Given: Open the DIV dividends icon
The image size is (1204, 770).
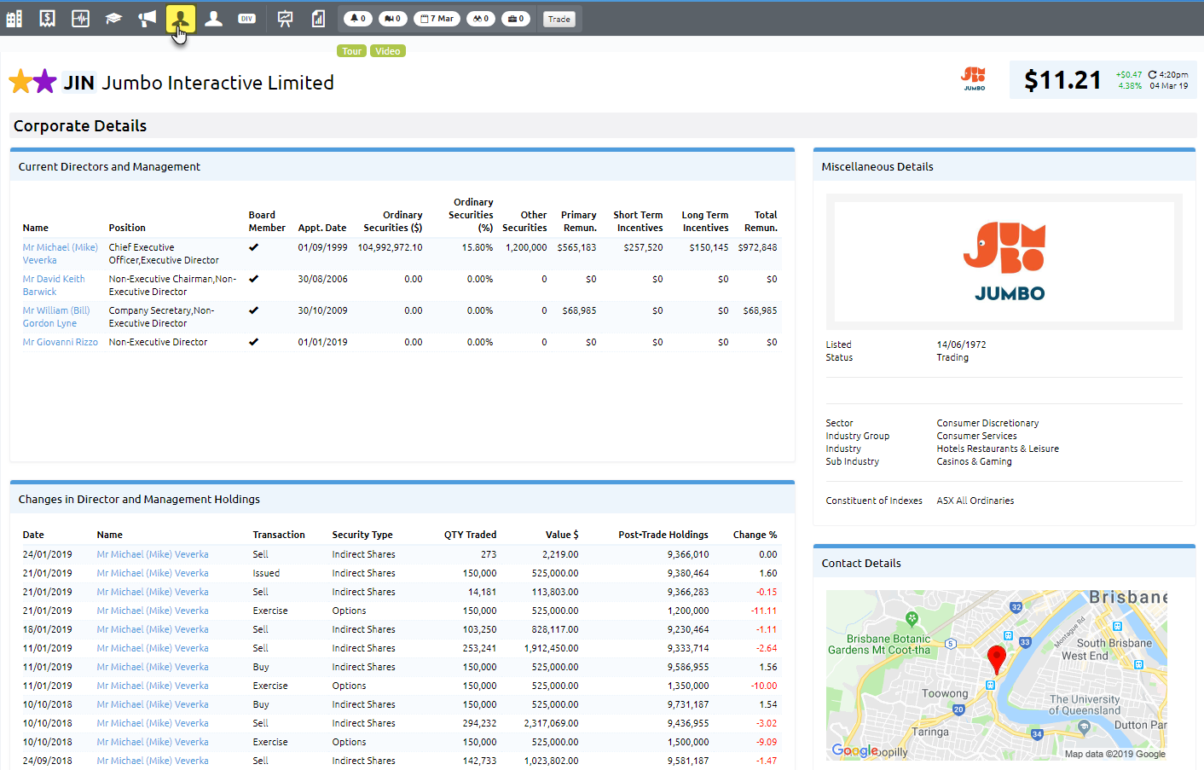Looking at the screenshot, I should [x=247, y=18].
